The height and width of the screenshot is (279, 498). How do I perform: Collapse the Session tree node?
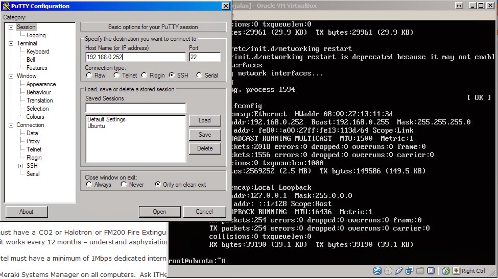(11, 27)
